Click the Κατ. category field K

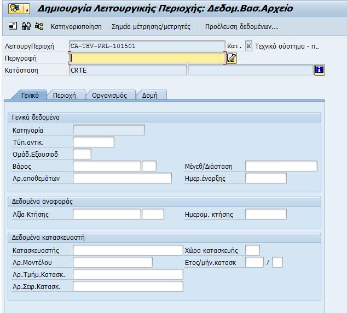coord(248,46)
